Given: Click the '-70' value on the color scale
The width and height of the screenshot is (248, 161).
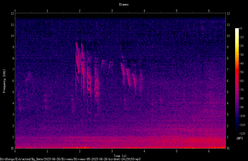Looking at the screenshot, I should pos(241,90).
